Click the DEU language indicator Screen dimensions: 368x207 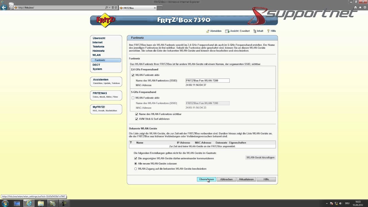347,203
